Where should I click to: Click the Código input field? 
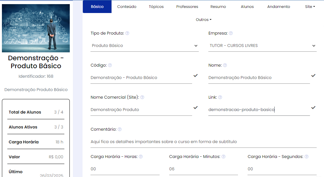[x=141, y=78]
